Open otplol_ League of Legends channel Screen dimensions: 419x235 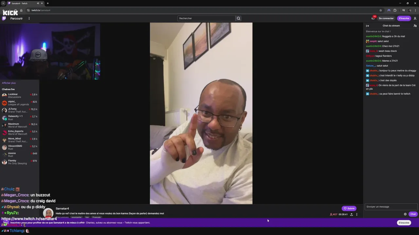(x=20, y=103)
